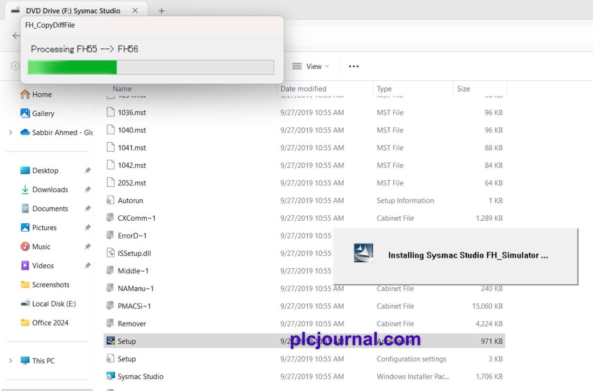This screenshot has height=391, width=593.
Task: Click the "15,060 KB" size value
Action: [487, 306]
